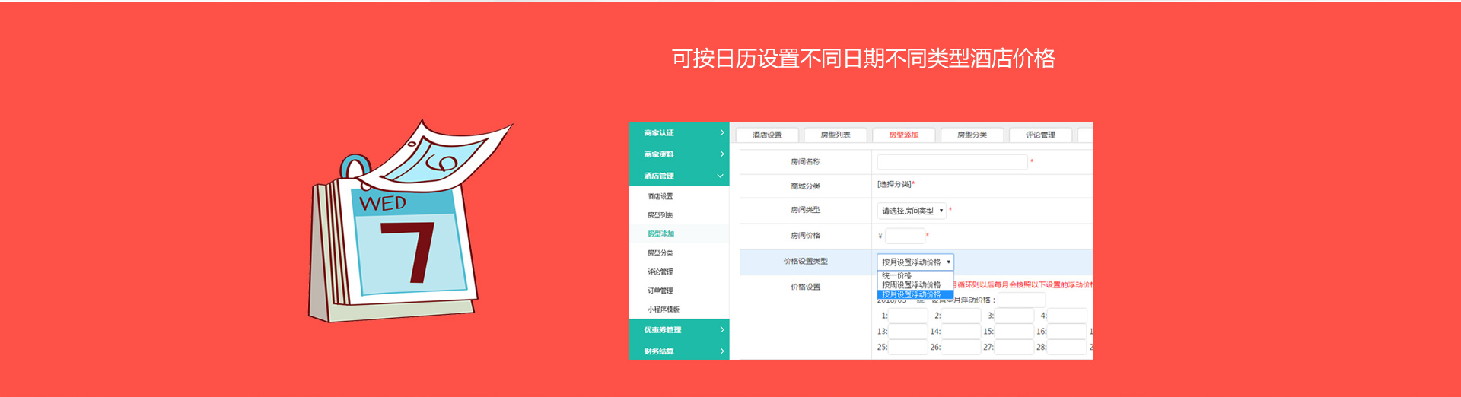Image resolution: width=1461 pixels, height=397 pixels.
Task: Click the 房间名称 input field
Action: pyautogui.click(x=952, y=162)
